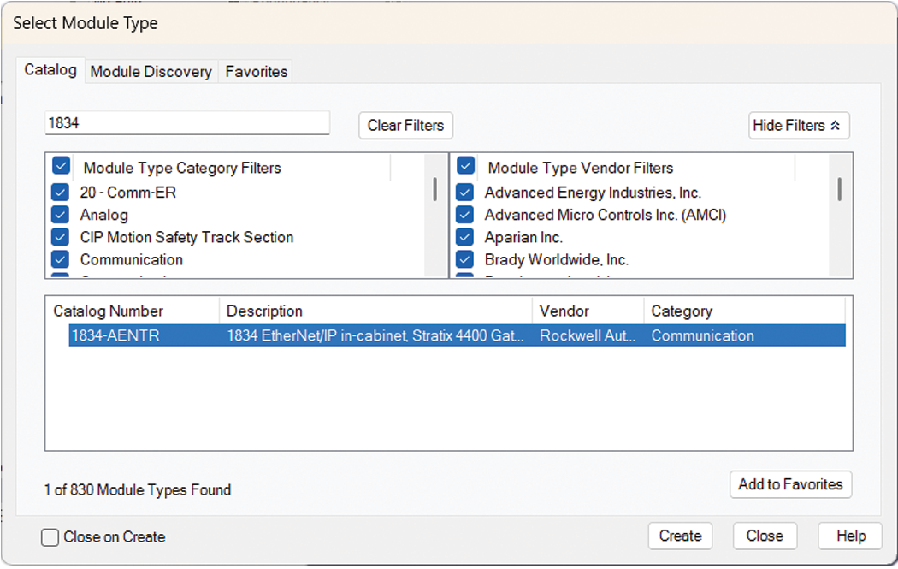Toggle Advanced Micro Controls Inc. (AMCI) checkbox
The height and width of the screenshot is (569, 898).
pyautogui.click(x=464, y=214)
